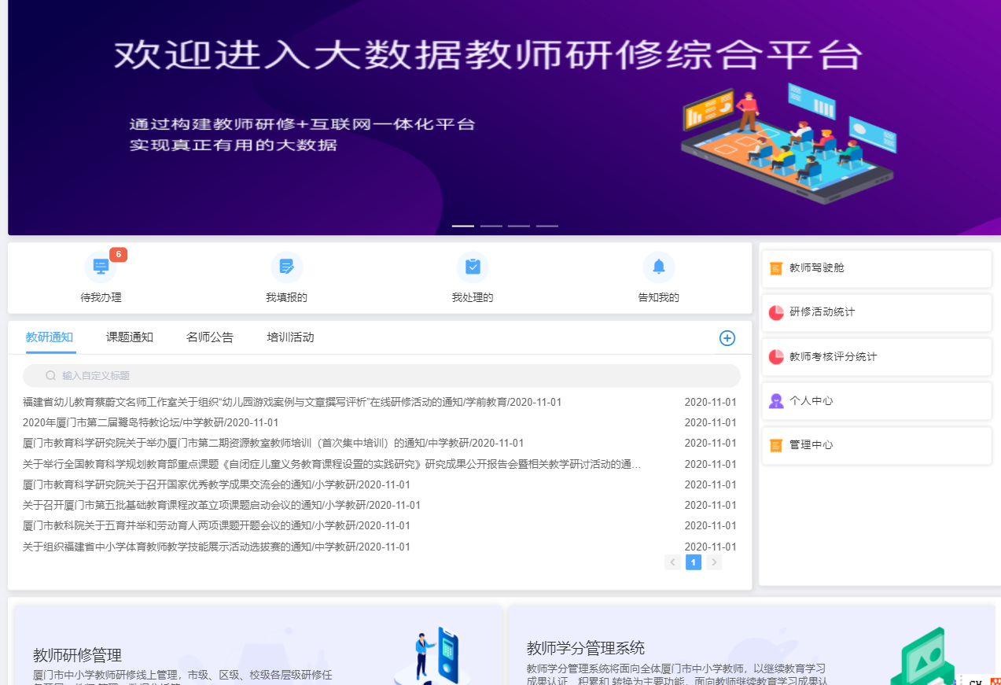1001x685 pixels.
Task: Open the 我处理的 processed items icon
Action: tap(473, 267)
